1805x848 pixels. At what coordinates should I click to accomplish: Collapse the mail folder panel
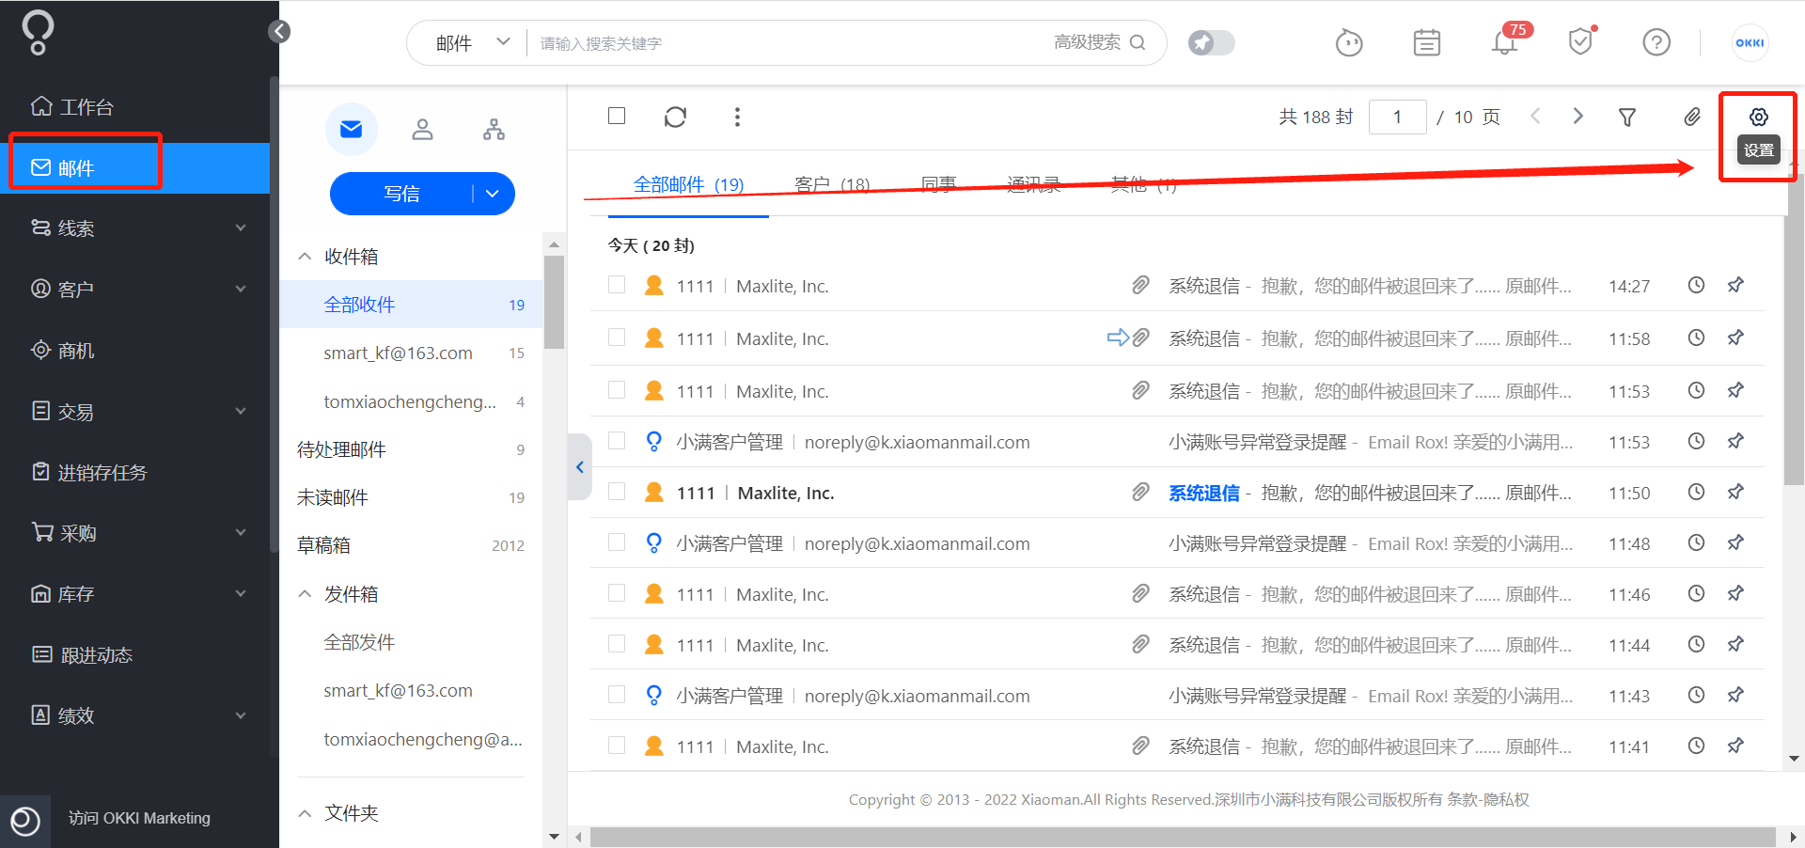pyautogui.click(x=580, y=467)
